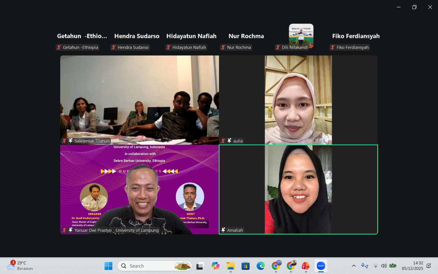Click the volume icon in system tray
Screen dimensions: 438x274
(x=384, y=266)
